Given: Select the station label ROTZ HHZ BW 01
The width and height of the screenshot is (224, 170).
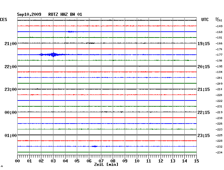Looking at the screenshot, I should click(x=65, y=14).
